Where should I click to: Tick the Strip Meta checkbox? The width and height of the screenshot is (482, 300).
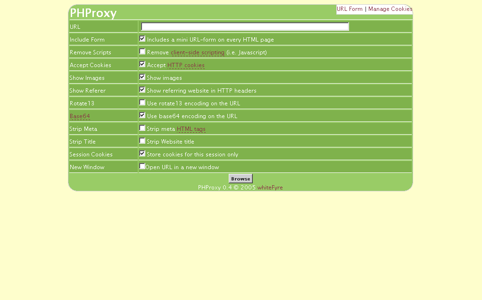coord(142,128)
